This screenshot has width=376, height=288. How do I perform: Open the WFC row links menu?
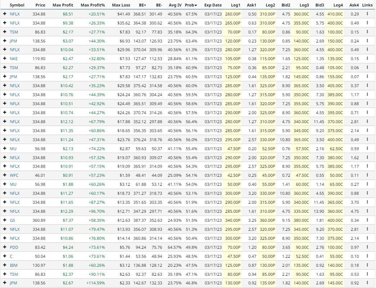(367, 175)
